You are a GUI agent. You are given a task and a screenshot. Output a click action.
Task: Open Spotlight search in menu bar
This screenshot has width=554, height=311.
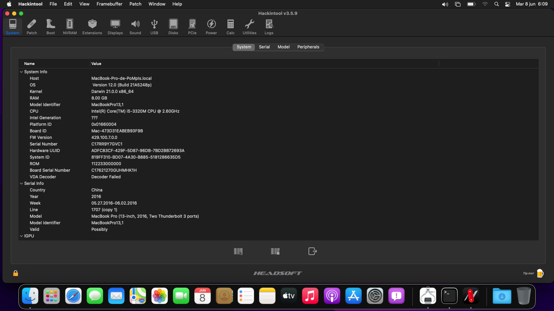[x=497, y=4]
